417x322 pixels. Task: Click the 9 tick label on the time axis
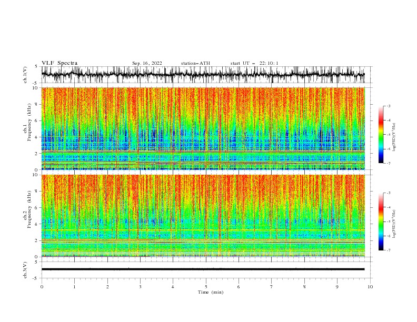(x=337, y=287)
